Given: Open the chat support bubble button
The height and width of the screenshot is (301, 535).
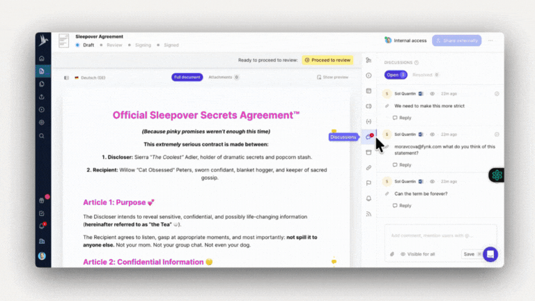Looking at the screenshot, I should pos(490,254).
